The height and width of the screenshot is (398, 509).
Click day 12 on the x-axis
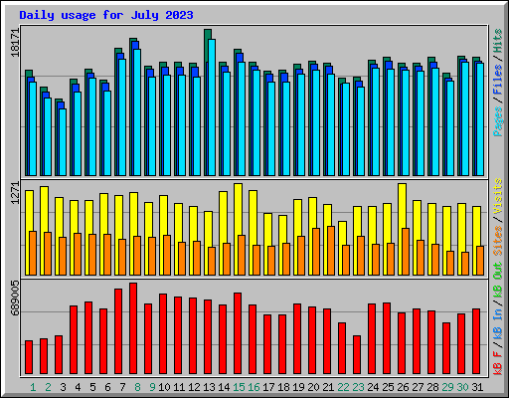pos(194,387)
